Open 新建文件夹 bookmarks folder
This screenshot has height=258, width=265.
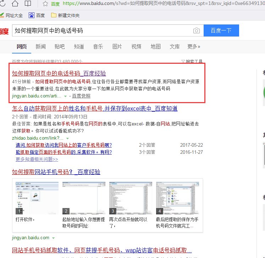65,16
